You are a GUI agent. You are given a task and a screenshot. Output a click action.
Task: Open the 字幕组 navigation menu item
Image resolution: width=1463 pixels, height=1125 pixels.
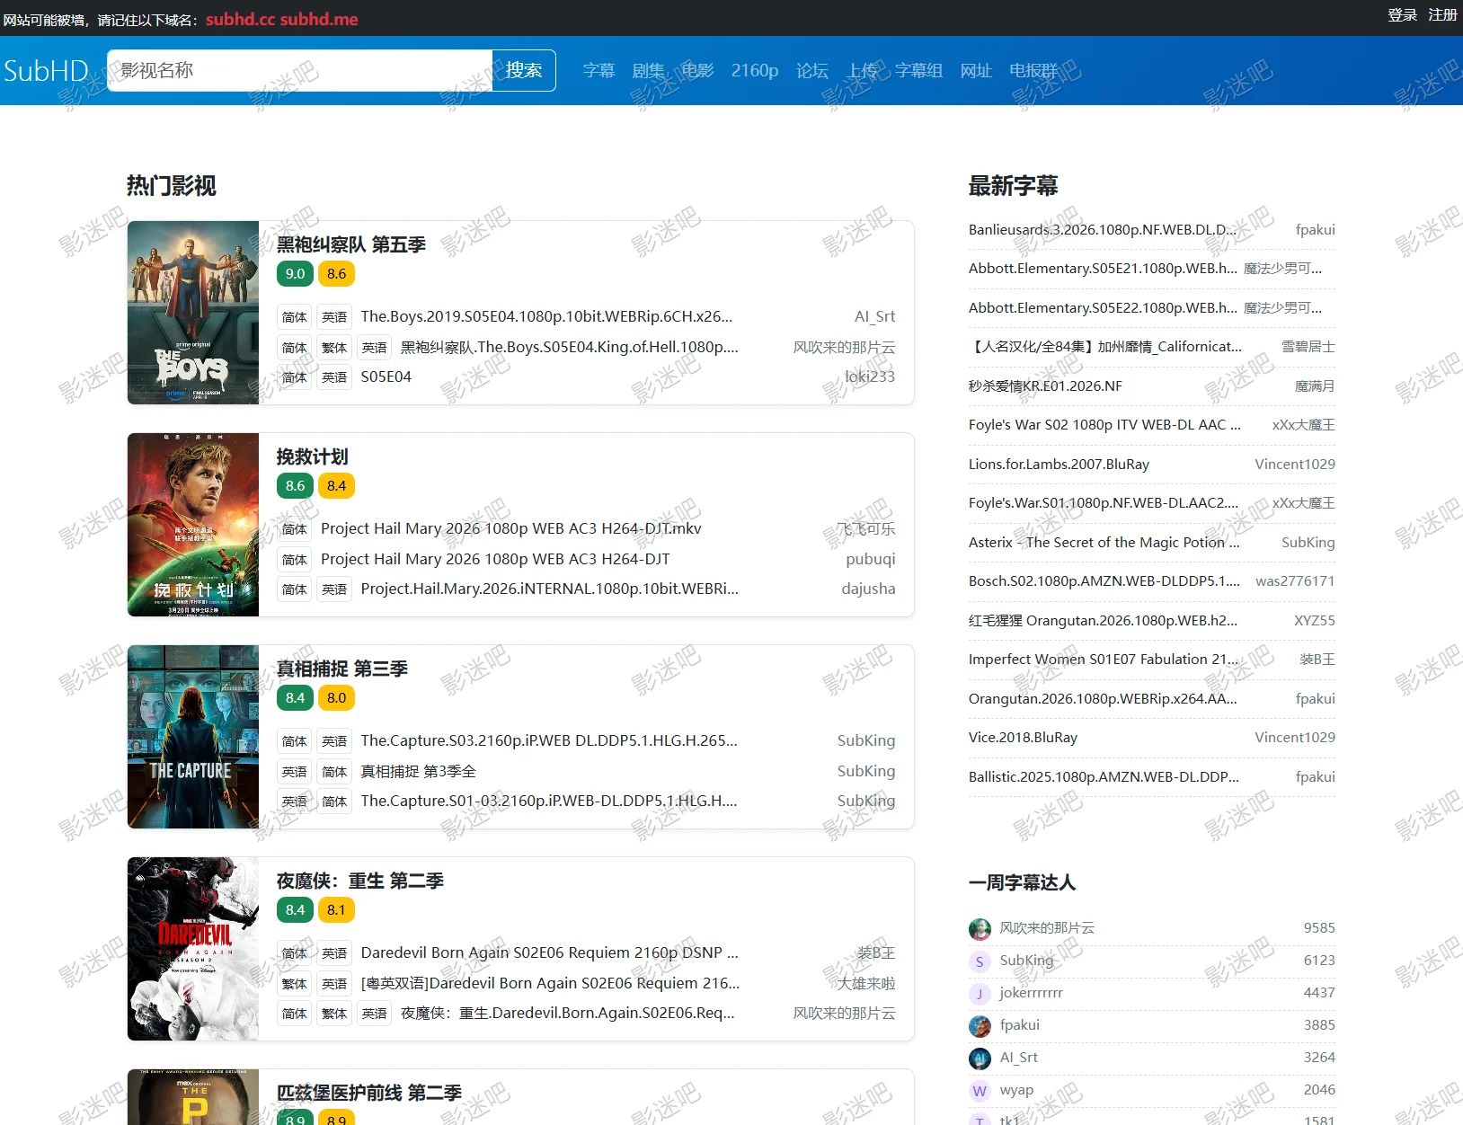(x=918, y=71)
